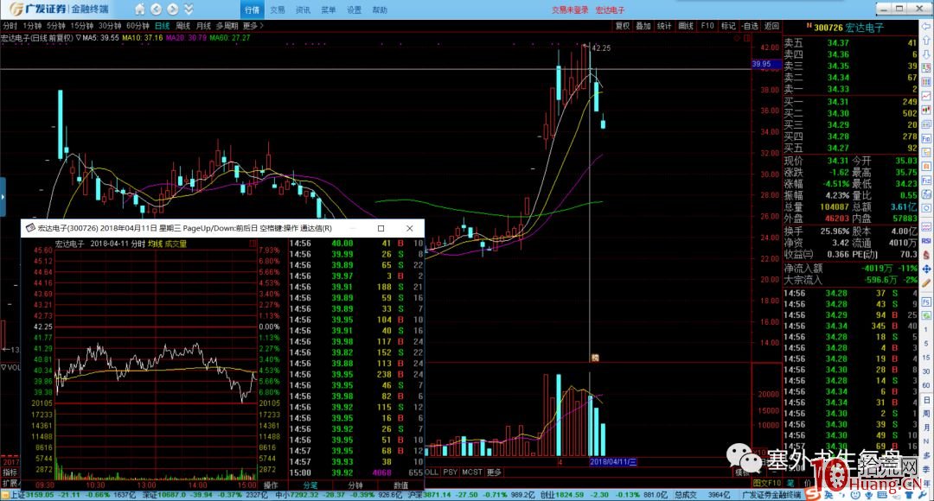The height and width of the screenshot is (501, 934).
Task: Maximize the 宏达电子 intraday popup window
Action: [381, 229]
